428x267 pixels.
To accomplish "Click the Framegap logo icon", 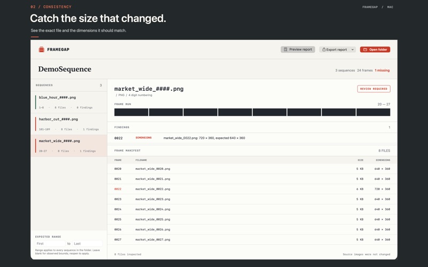I will click(x=42, y=49).
